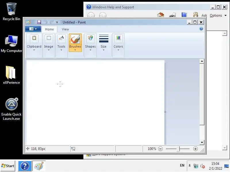Image resolution: width=230 pixels, height=172 pixels.
Task: Click Paint's vertical scroll down arrow
Action: click(x=202, y=142)
